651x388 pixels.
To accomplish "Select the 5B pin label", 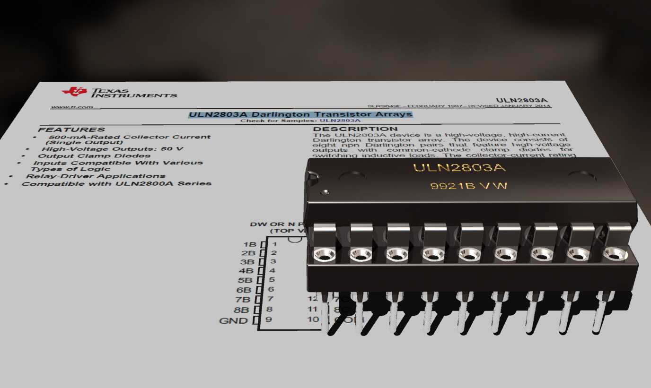I will pyautogui.click(x=245, y=280).
